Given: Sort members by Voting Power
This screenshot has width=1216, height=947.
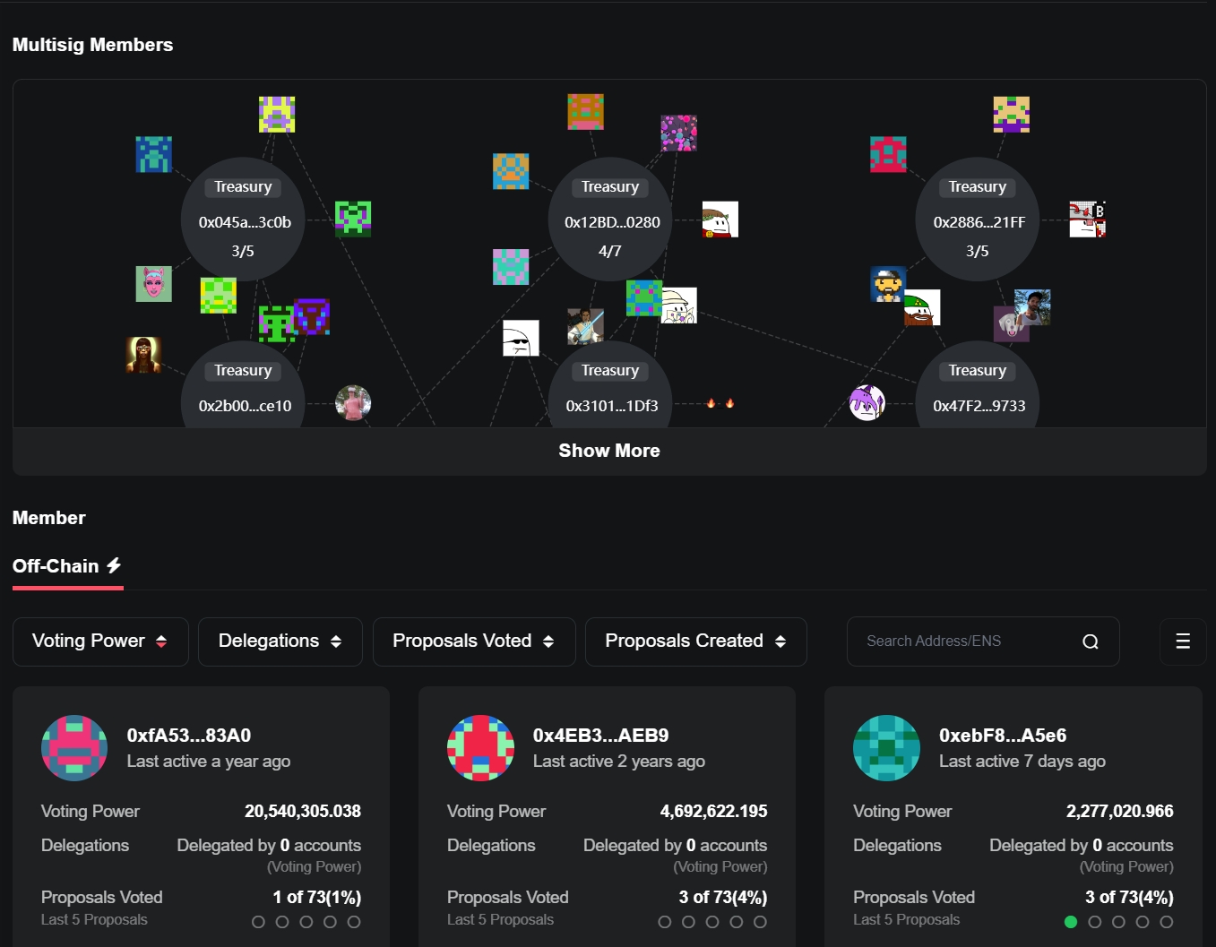Looking at the screenshot, I should click(100, 641).
